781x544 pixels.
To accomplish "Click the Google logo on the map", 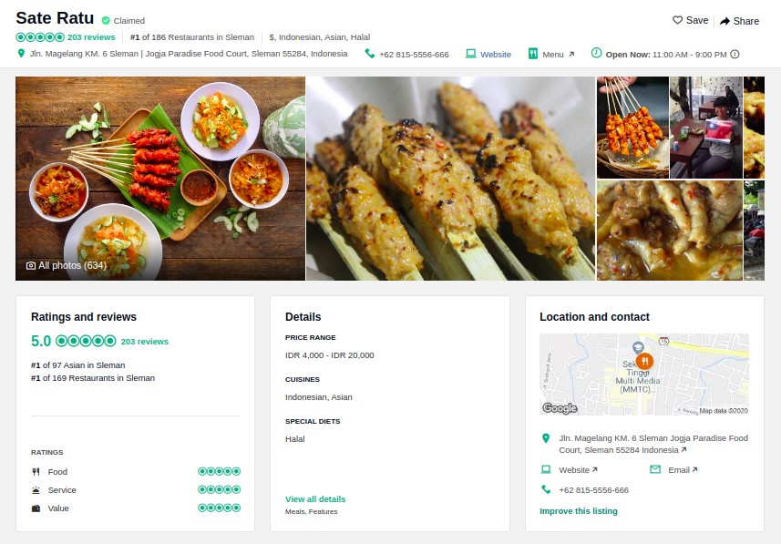I will [x=560, y=408].
